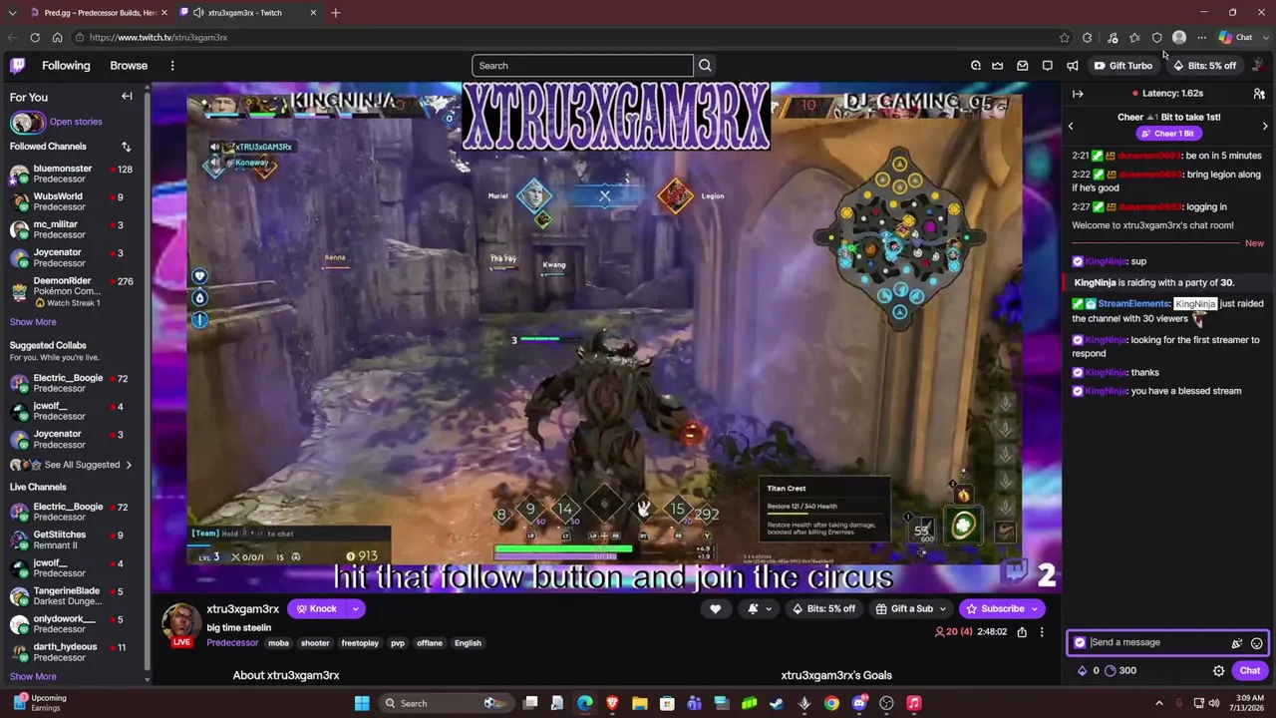Click the header Bits: 5% off button
This screenshot has height=718, width=1276.
pyautogui.click(x=1204, y=66)
